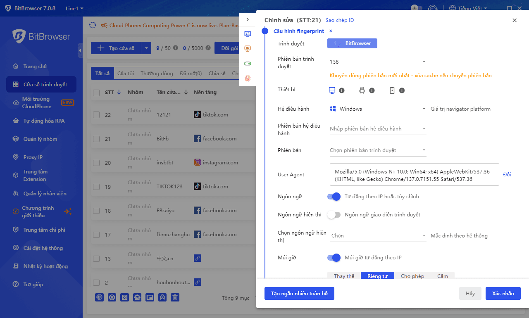Image resolution: width=529 pixels, height=318 pixels.
Task: Toggle the Múi giờ auto-by-IP switch
Action: point(334,257)
